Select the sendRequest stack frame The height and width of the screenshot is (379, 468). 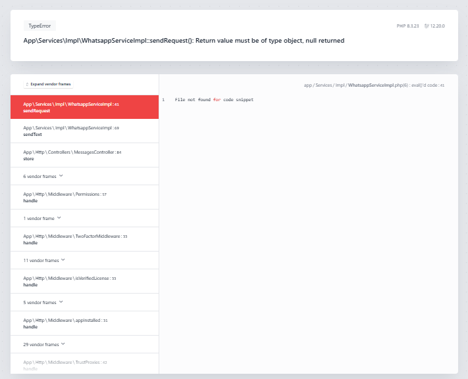(84, 107)
